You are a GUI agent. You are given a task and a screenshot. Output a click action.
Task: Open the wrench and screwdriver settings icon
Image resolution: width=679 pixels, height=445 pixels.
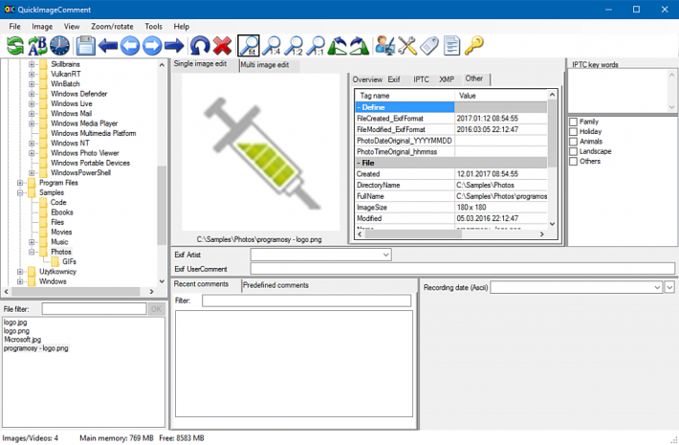coord(407,46)
